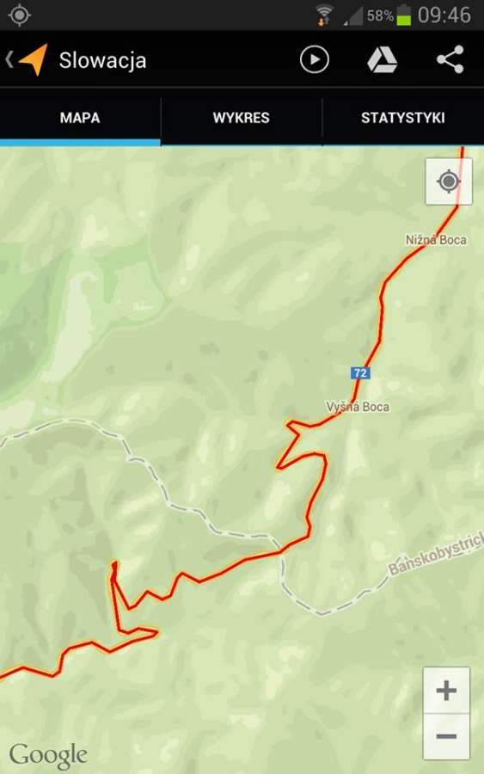Tap the play track button
Screen dimensions: 484x774
click(x=315, y=59)
